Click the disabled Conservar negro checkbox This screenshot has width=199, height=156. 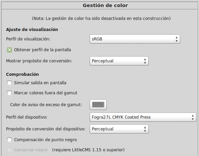9,150
